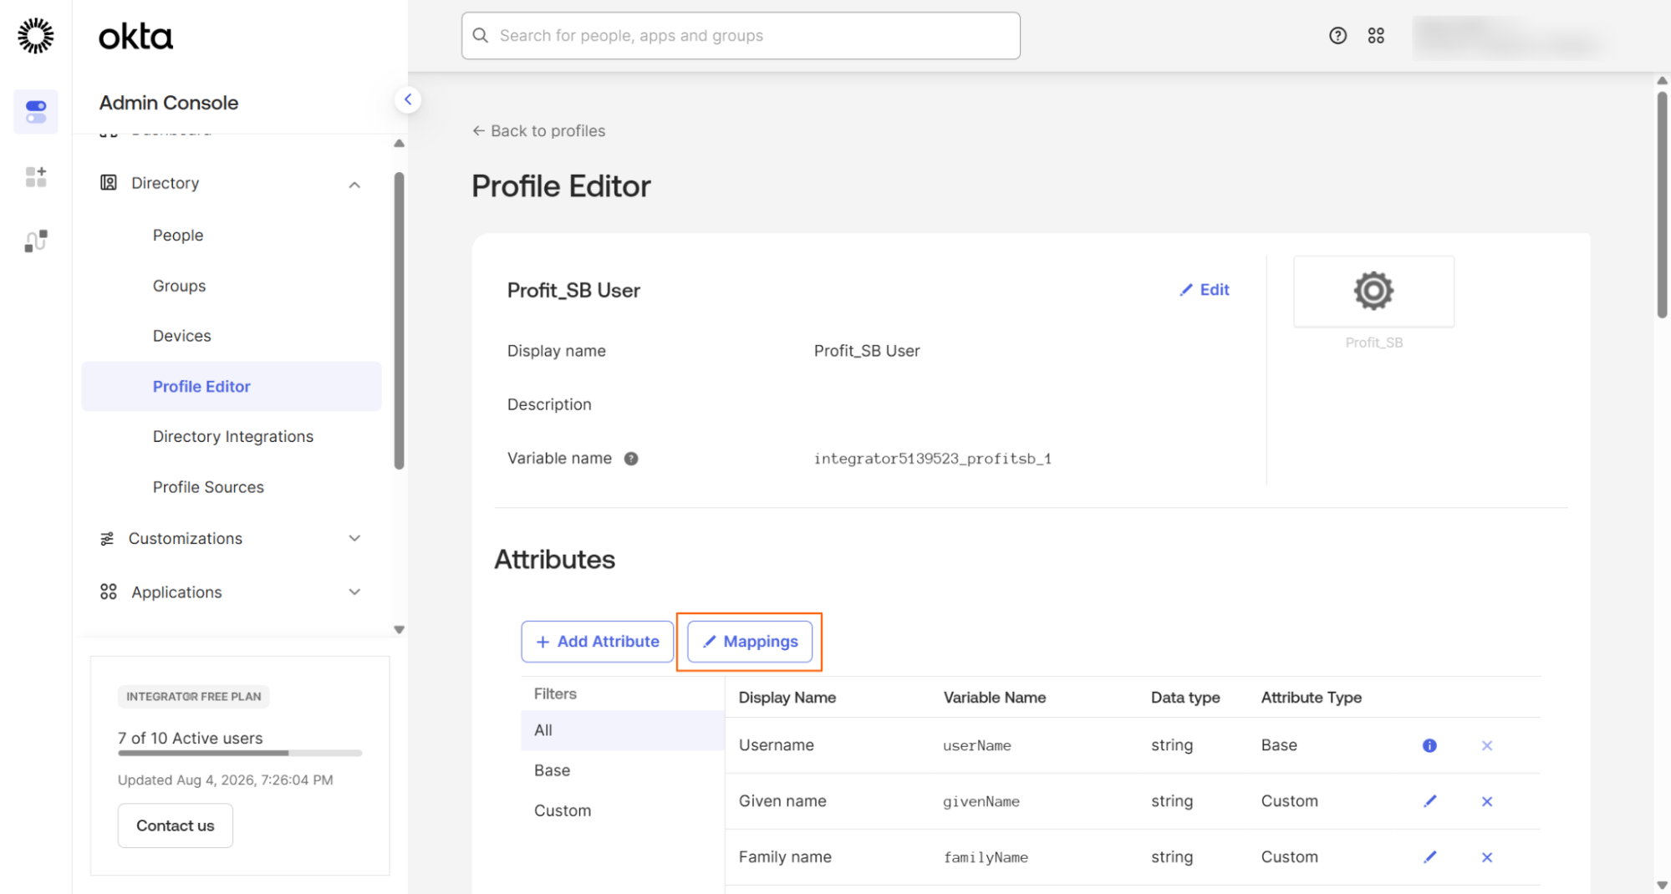Open Profile Sources menu item
The width and height of the screenshot is (1671, 894).
(208, 487)
